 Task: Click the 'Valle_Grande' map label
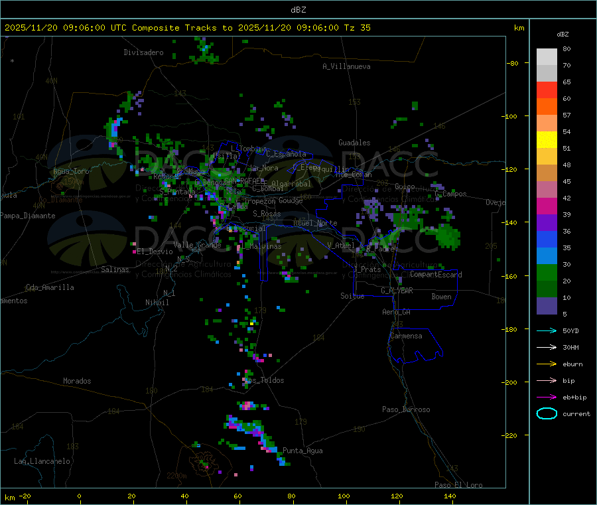[x=197, y=245]
